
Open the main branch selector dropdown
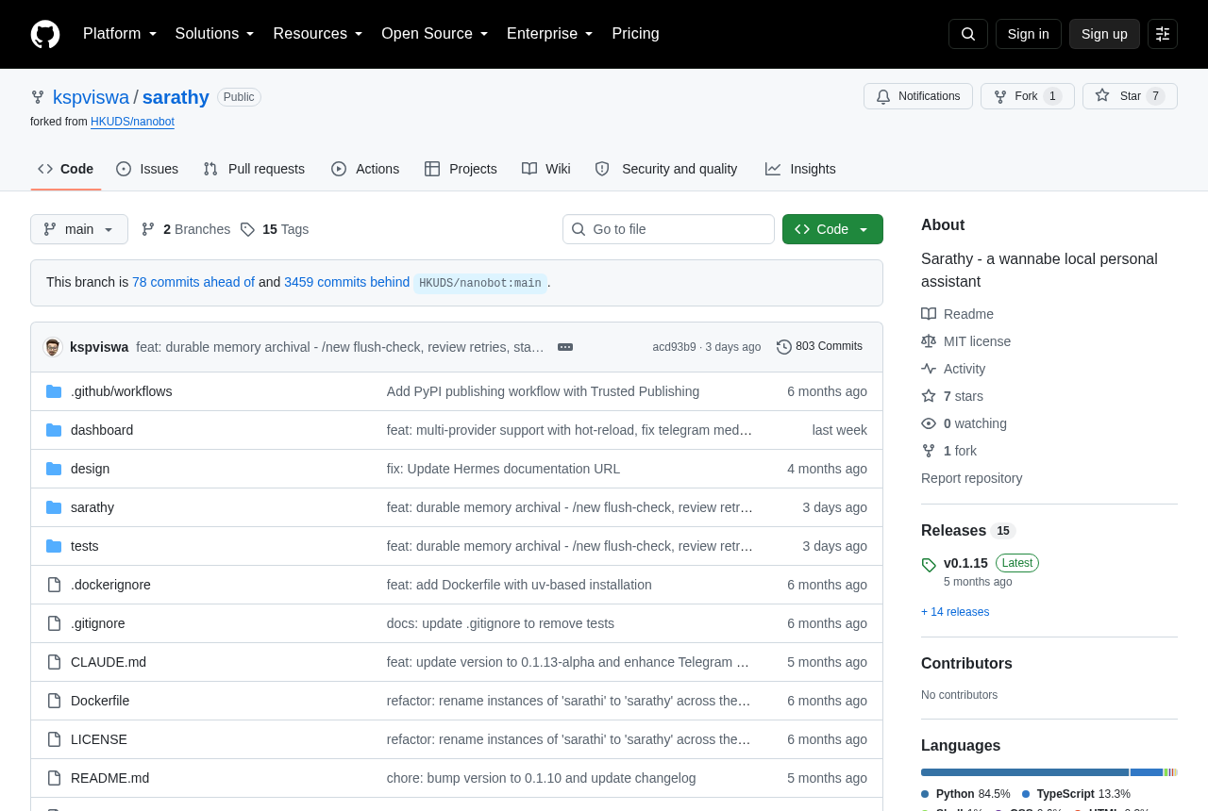(x=79, y=229)
